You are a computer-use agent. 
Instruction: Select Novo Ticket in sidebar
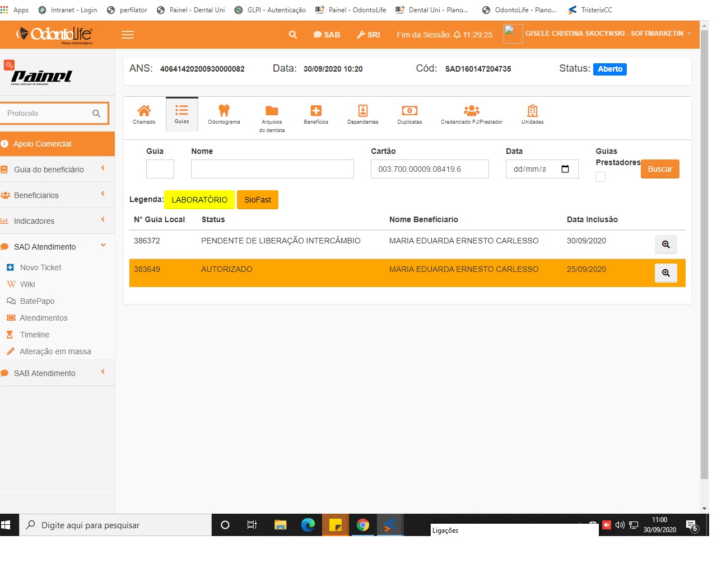[40, 267]
